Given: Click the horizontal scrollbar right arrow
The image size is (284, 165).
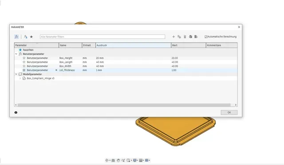Looking at the screenshot, I should tap(236, 105).
